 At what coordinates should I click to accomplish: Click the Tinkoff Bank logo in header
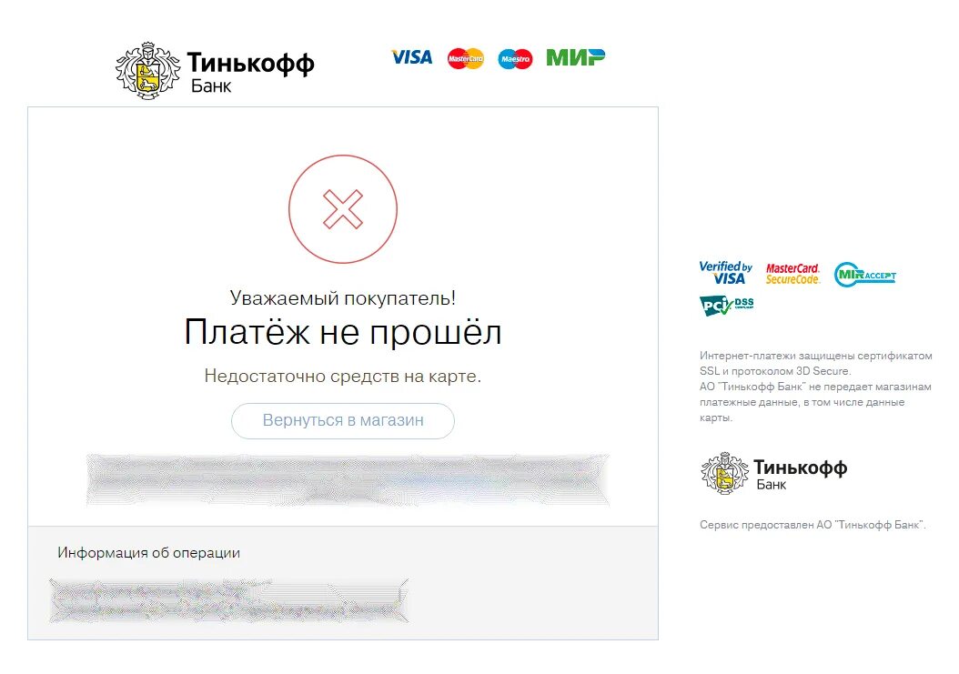click(215, 70)
